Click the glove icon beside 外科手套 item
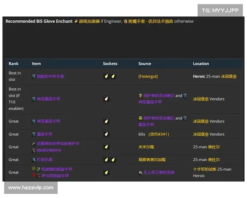Image resolution: width=247 pixels, height=198 pixels. 34,77
